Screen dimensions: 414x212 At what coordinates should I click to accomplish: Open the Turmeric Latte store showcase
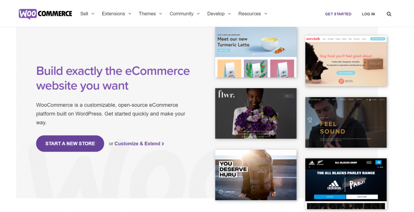[x=256, y=52]
